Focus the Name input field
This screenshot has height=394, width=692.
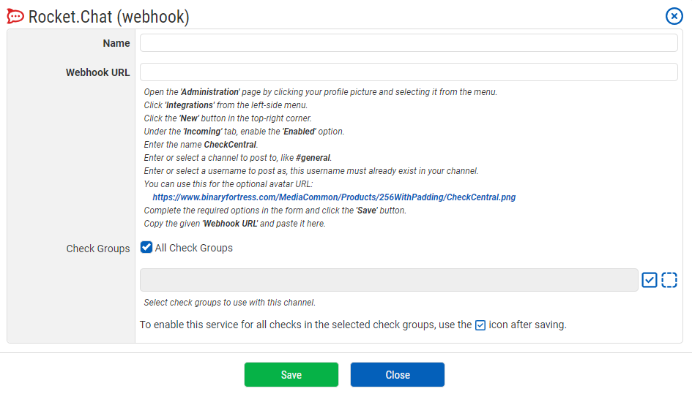(x=409, y=43)
